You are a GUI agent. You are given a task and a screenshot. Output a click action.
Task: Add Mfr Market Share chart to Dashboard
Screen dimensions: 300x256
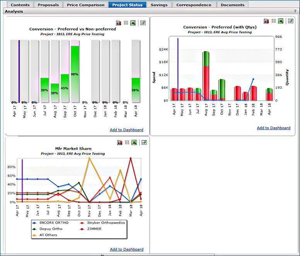[x=126, y=249]
